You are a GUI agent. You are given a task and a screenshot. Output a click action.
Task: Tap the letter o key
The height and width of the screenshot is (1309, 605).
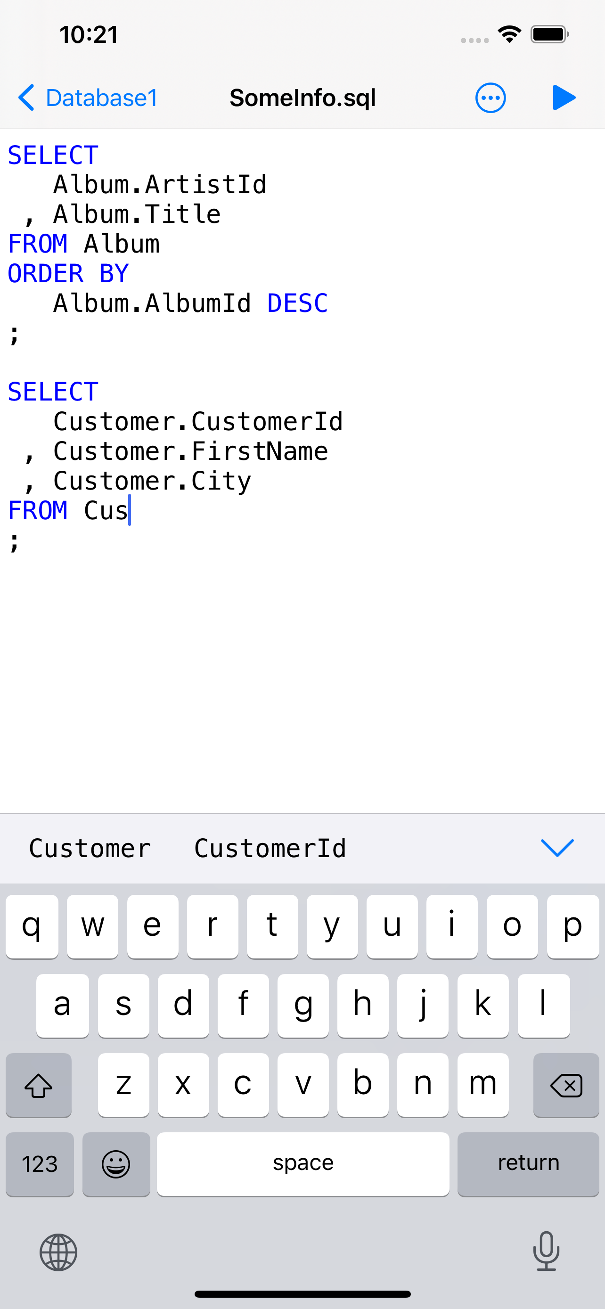pyautogui.click(x=512, y=926)
